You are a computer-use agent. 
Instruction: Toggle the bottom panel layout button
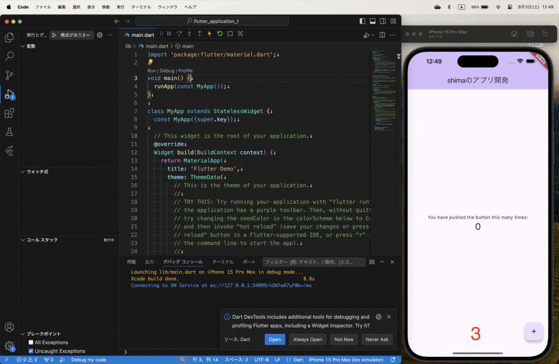click(372, 21)
